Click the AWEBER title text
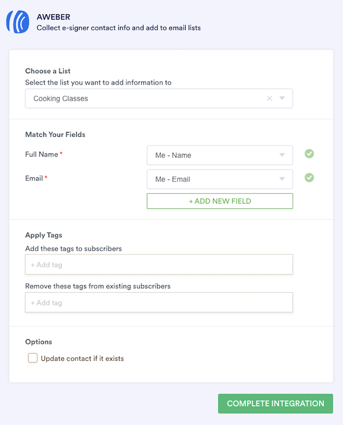The width and height of the screenshot is (343, 425). (53, 18)
